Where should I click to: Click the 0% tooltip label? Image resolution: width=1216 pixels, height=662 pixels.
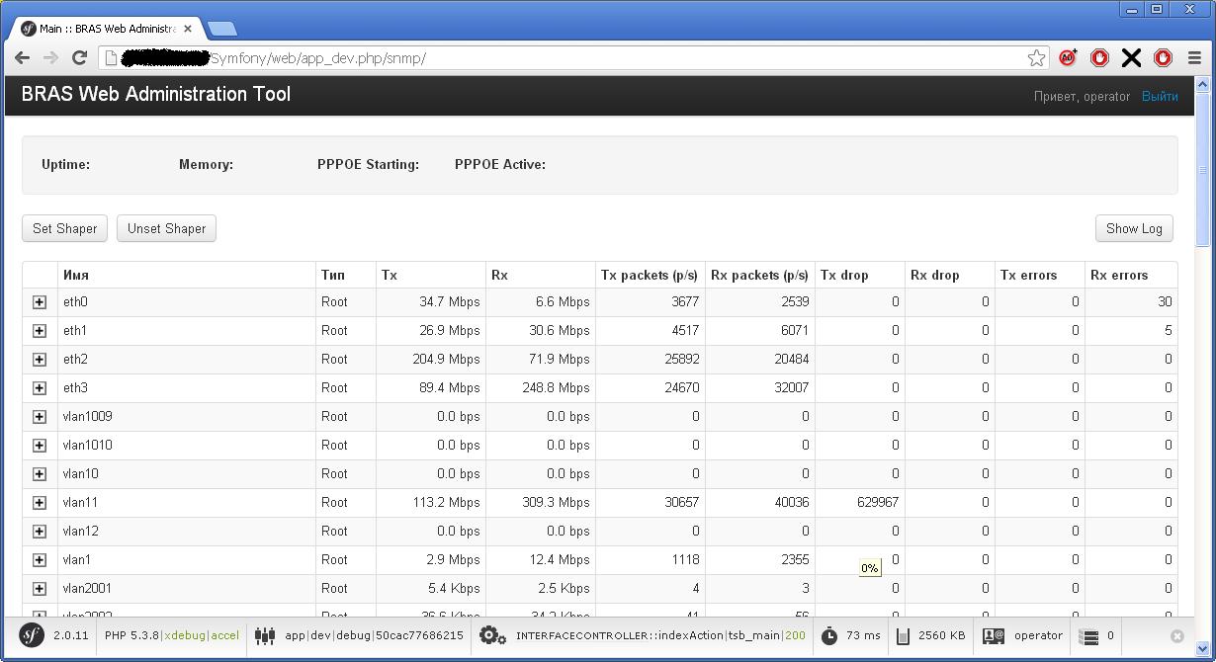(x=870, y=568)
